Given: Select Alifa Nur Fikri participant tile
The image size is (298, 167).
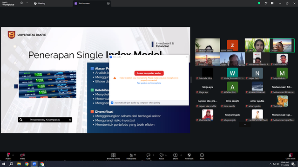Looking at the screenshot, I should 232,87.
